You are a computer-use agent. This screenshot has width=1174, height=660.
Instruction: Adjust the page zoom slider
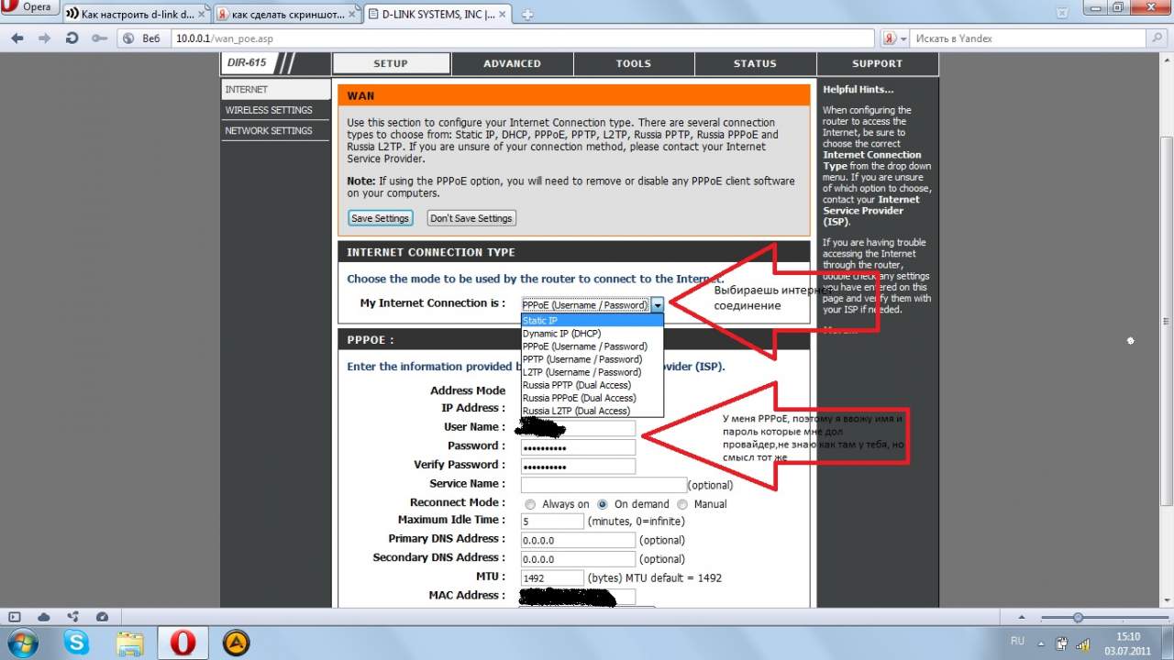[x=1079, y=618]
